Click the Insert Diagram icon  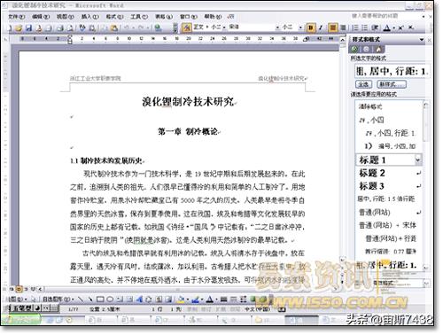click(x=149, y=300)
